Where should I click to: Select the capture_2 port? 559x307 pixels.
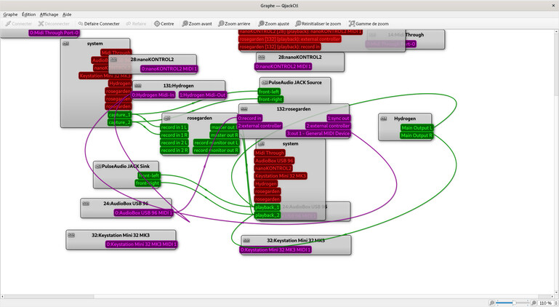pos(119,122)
